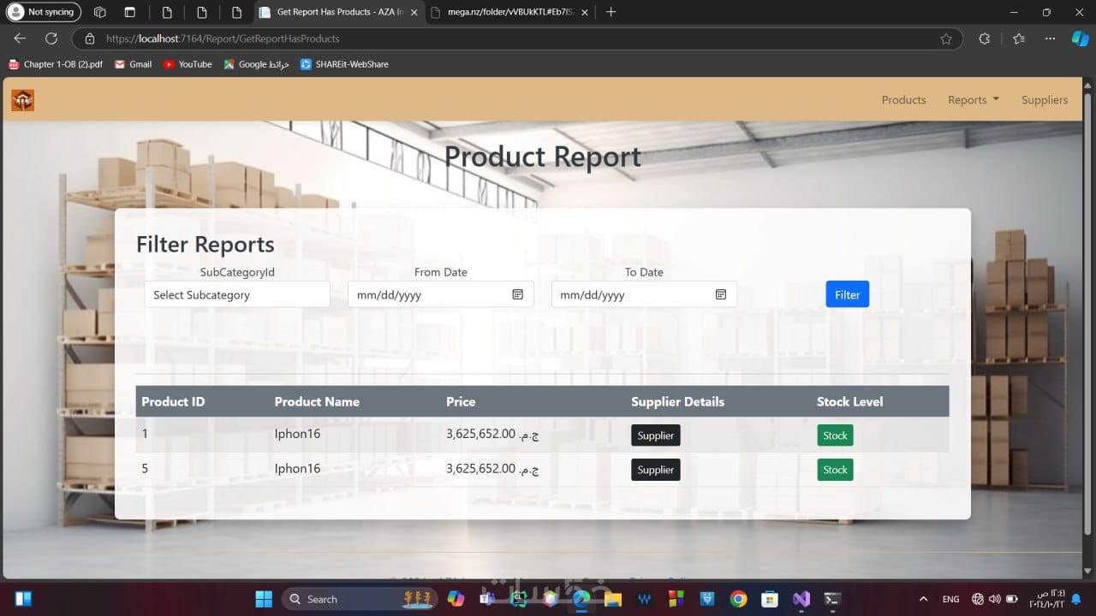Open the Google Maps bookmark
This screenshot has height=616, width=1096.
point(257,64)
